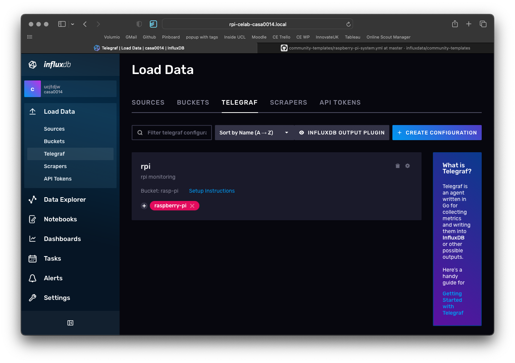Switch to the GitHub community-templates browser tab
The width and height of the screenshot is (515, 363).
[x=375, y=48]
